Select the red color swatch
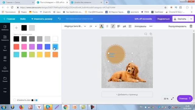The width and height of the screenshot is (195, 110). [16, 47]
